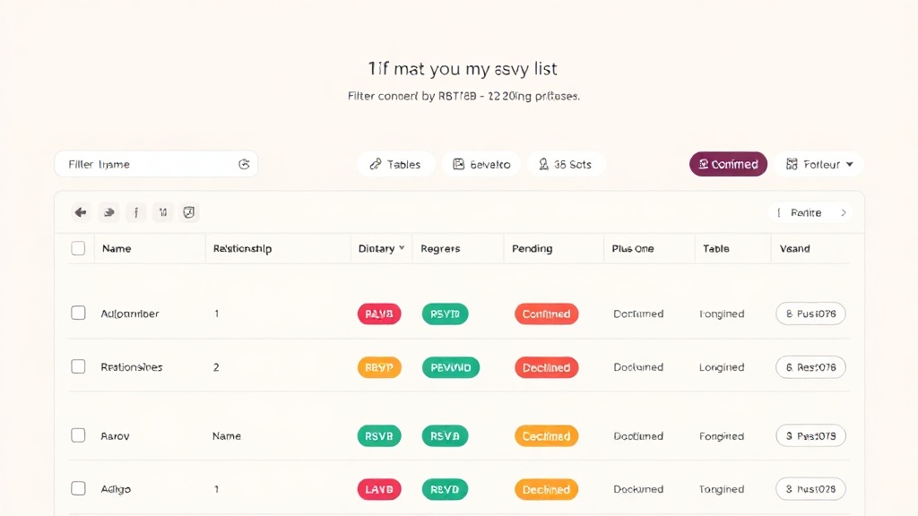Click the Confirmed filter button
Screen dimensions: 918x516
pos(728,165)
